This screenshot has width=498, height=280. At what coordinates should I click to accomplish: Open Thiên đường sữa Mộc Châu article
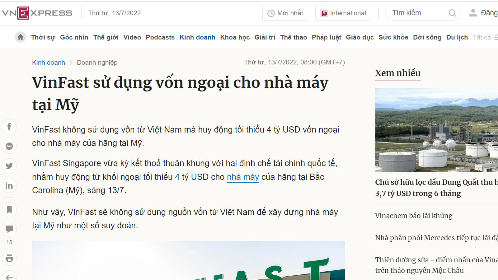(x=437, y=265)
